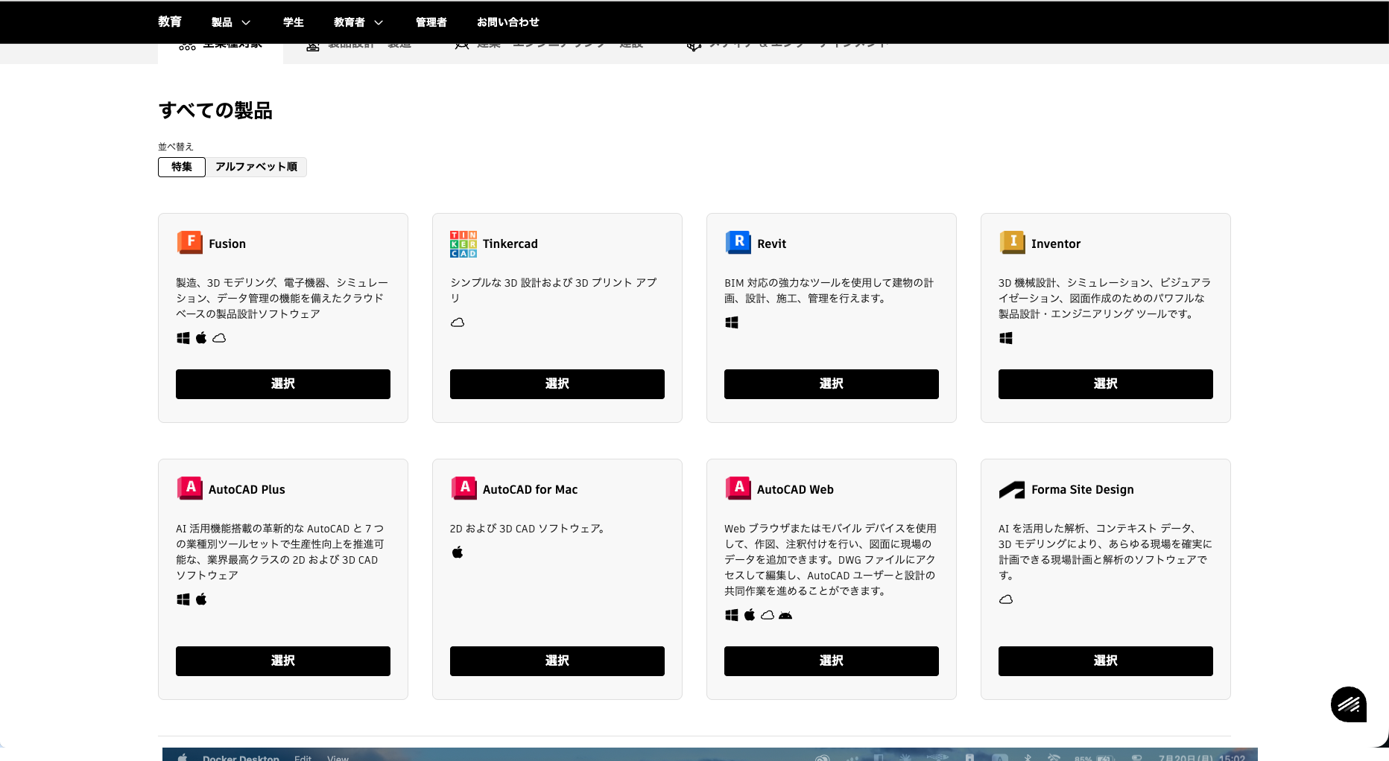1389x761 pixels.
Task: Click the Fusion product title
Action: 227,243
